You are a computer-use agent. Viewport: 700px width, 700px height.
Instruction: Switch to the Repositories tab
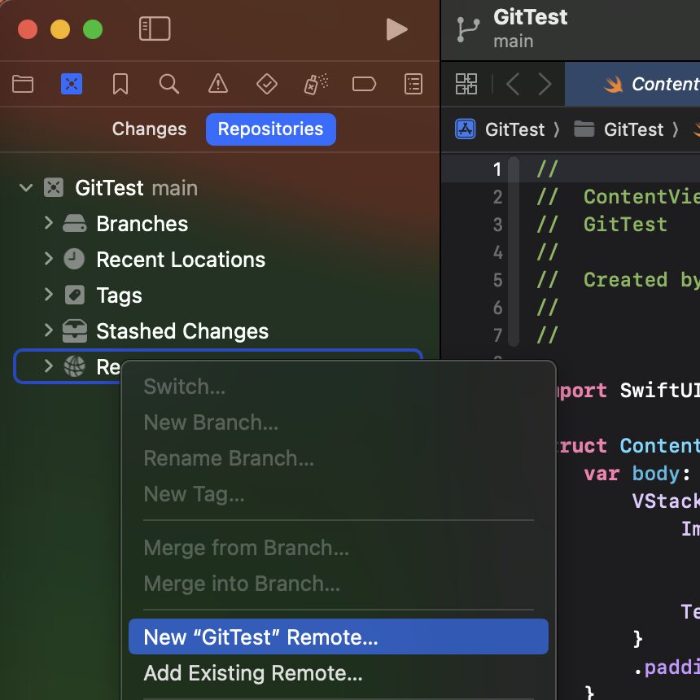[x=270, y=129]
